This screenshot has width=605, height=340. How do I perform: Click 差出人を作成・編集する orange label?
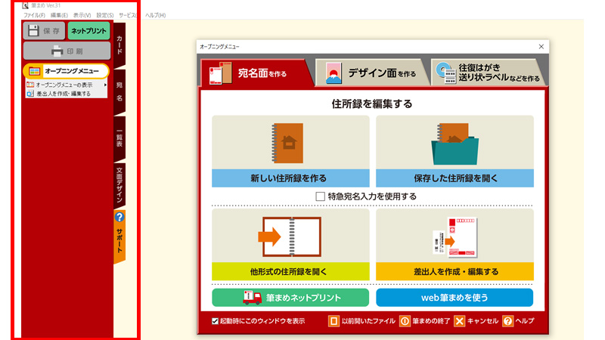[x=455, y=271]
